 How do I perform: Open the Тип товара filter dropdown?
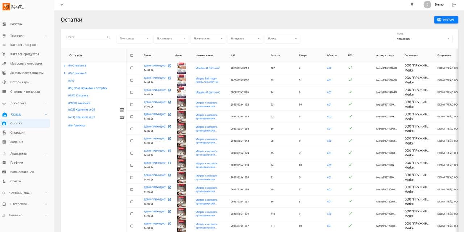pyautogui.click(x=134, y=38)
